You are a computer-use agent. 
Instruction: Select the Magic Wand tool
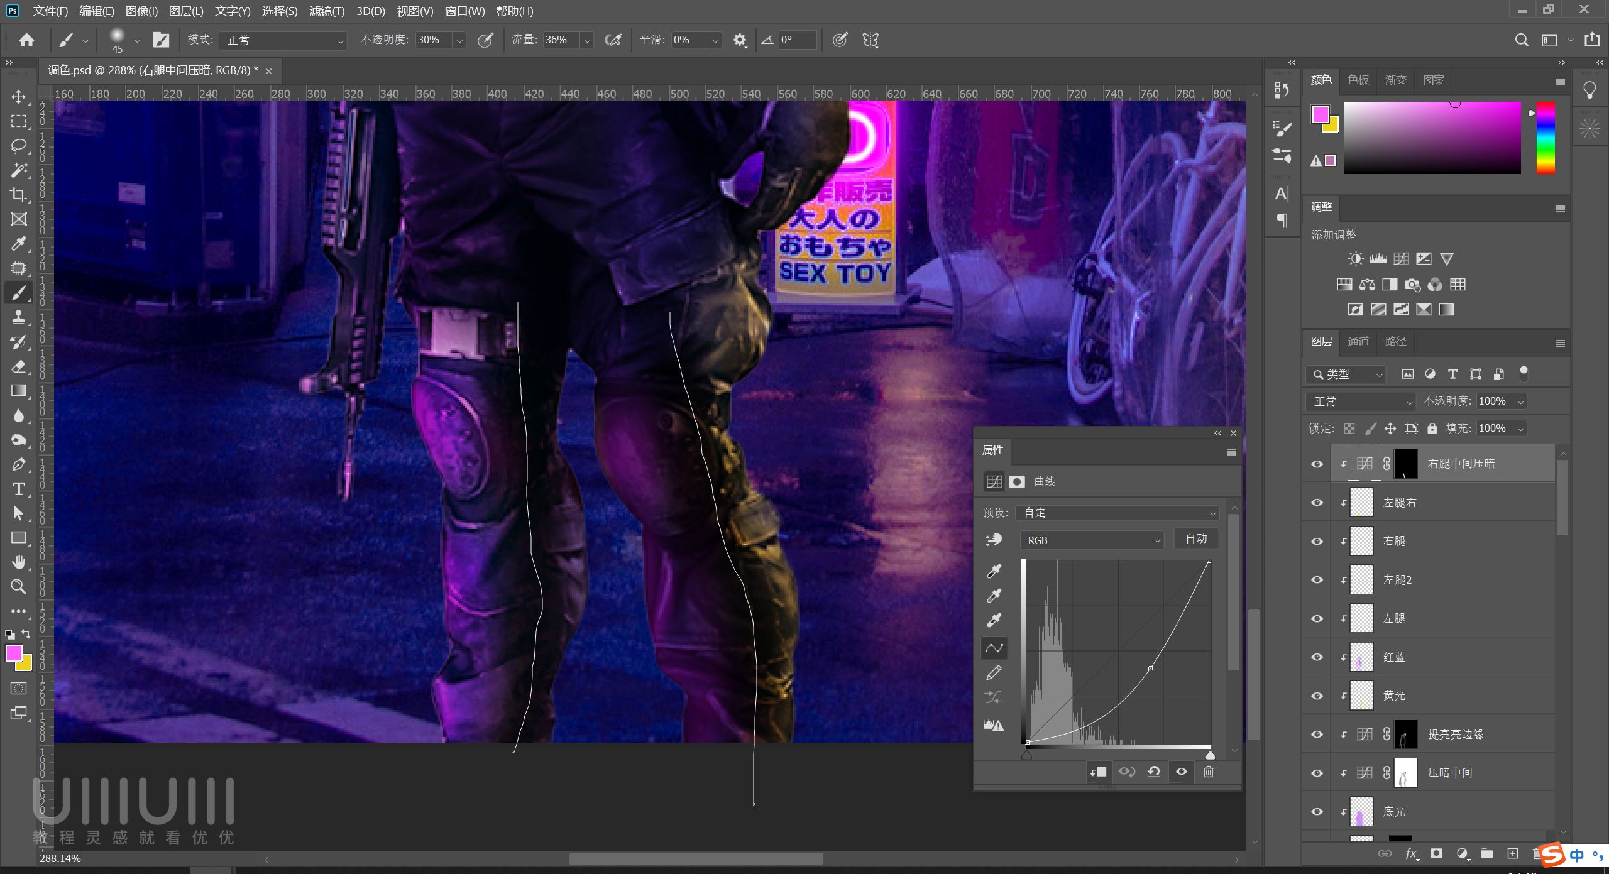click(x=19, y=170)
